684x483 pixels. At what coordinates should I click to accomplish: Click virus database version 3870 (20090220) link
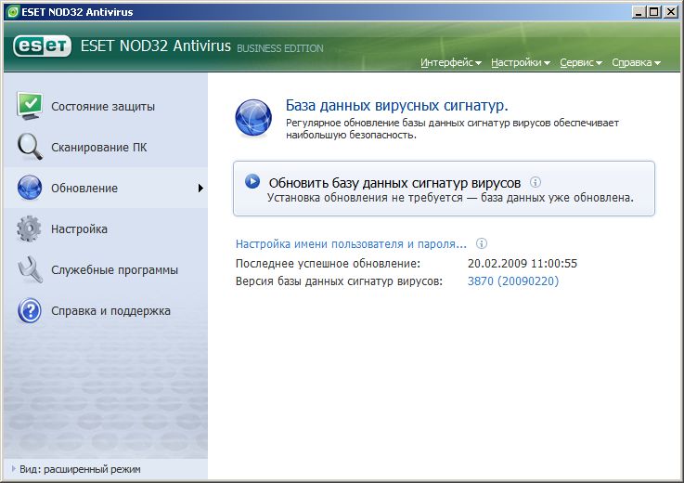click(513, 281)
